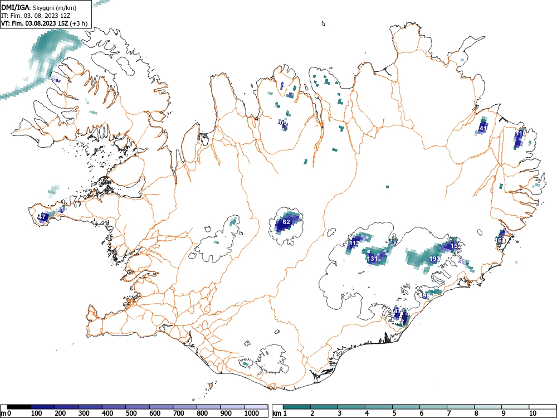Viewport: 557px width, 418px height.
Task: Click the '600' label in meter legend
Action: pos(155,414)
